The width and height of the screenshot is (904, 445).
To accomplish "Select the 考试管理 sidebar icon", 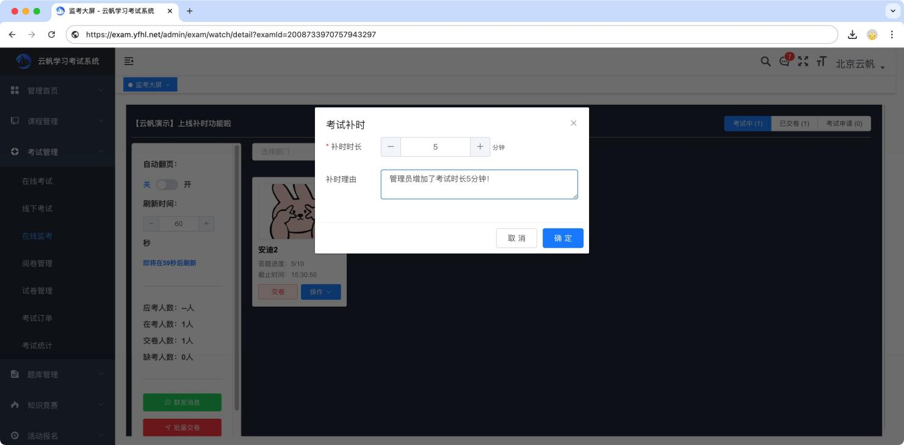I will 14,151.
